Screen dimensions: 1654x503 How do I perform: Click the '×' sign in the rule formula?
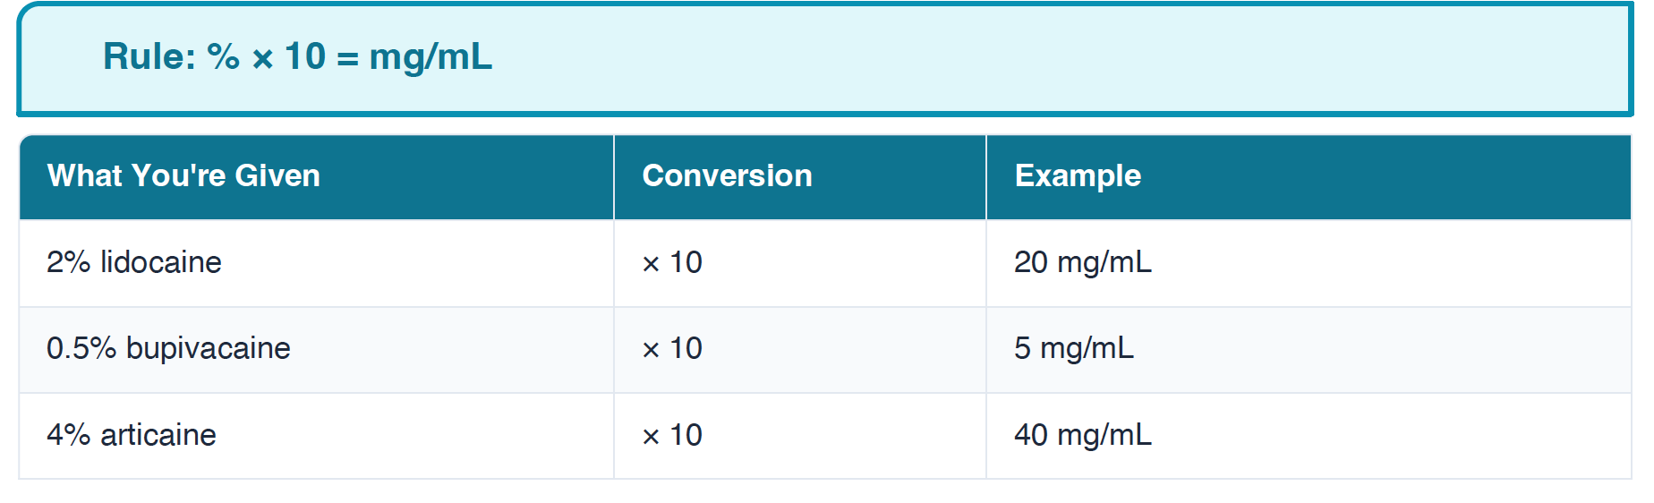262,59
